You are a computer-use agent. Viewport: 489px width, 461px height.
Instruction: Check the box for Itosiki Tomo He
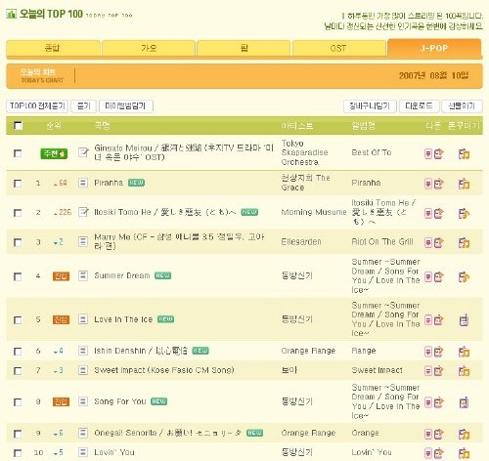click(18, 213)
